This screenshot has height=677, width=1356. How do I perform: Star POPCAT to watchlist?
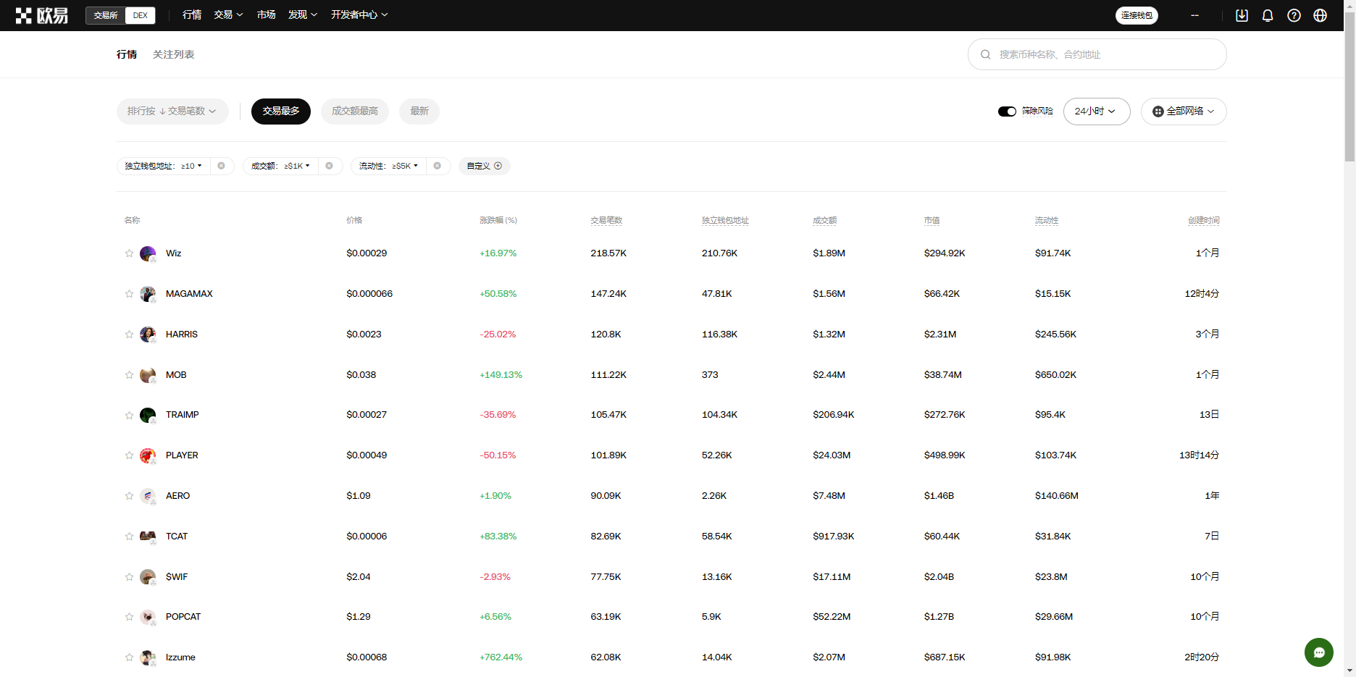pyautogui.click(x=129, y=617)
